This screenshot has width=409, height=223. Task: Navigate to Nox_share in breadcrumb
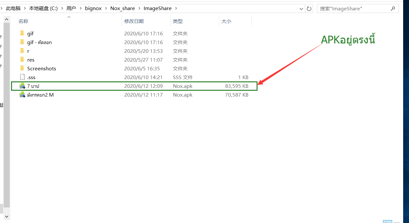(122, 8)
